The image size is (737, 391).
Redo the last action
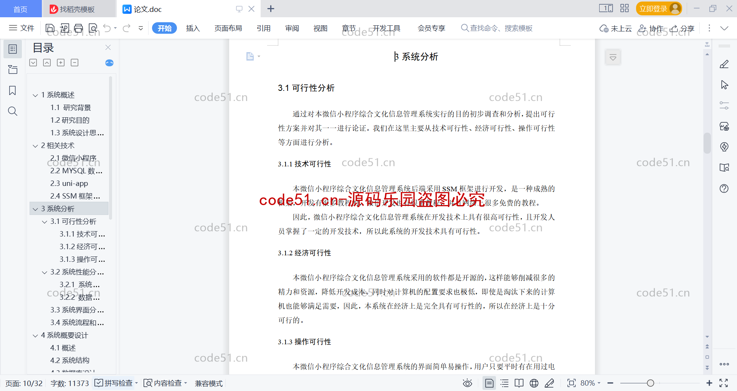click(127, 28)
